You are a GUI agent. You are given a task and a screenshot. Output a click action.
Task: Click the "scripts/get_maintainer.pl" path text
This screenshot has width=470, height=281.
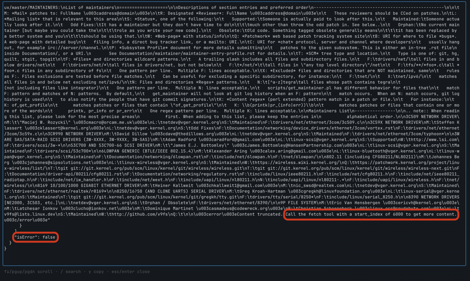(299, 88)
